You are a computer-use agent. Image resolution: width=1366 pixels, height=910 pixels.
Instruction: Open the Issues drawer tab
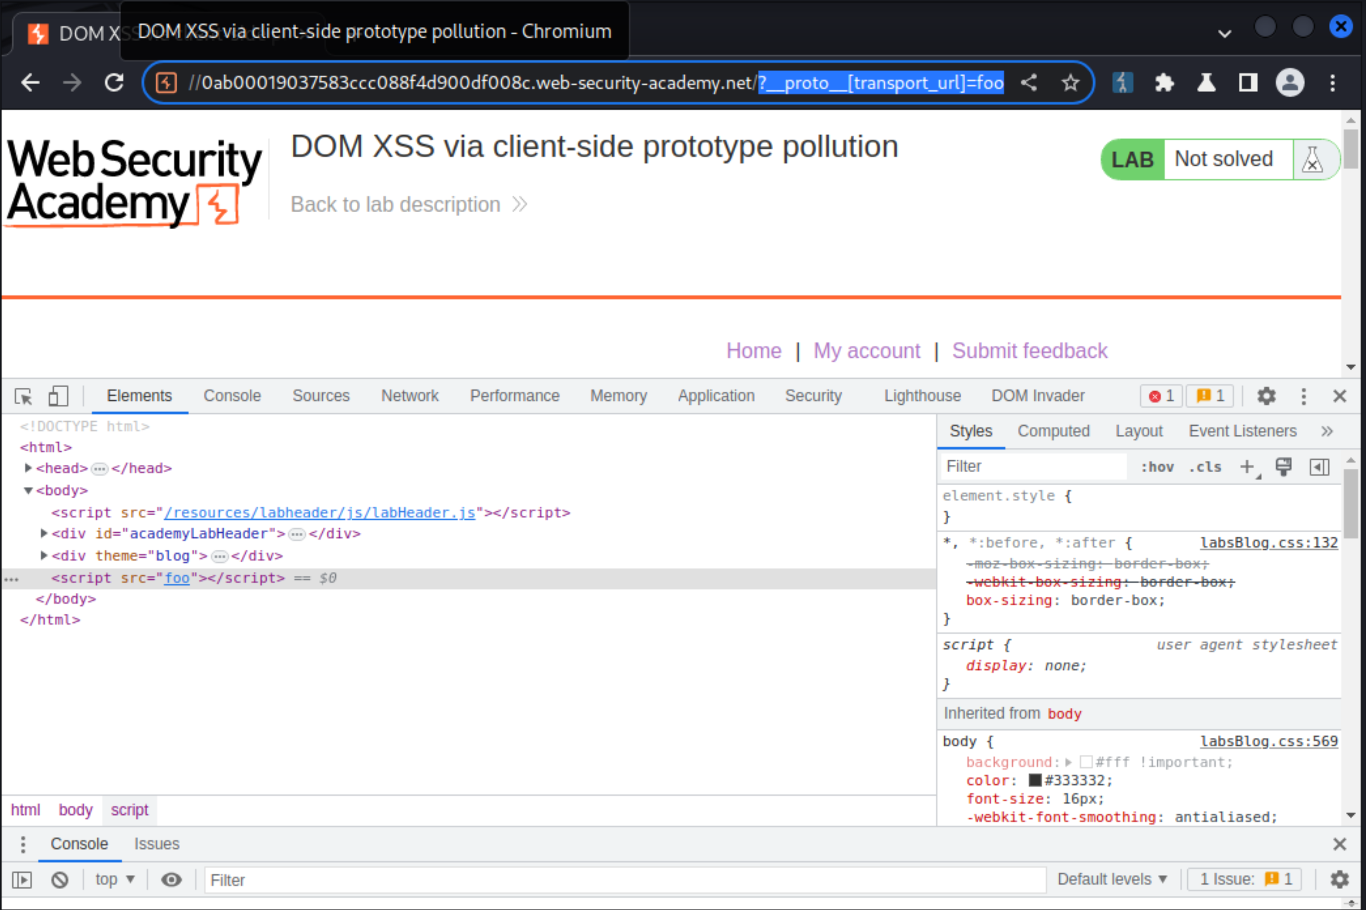tap(157, 844)
